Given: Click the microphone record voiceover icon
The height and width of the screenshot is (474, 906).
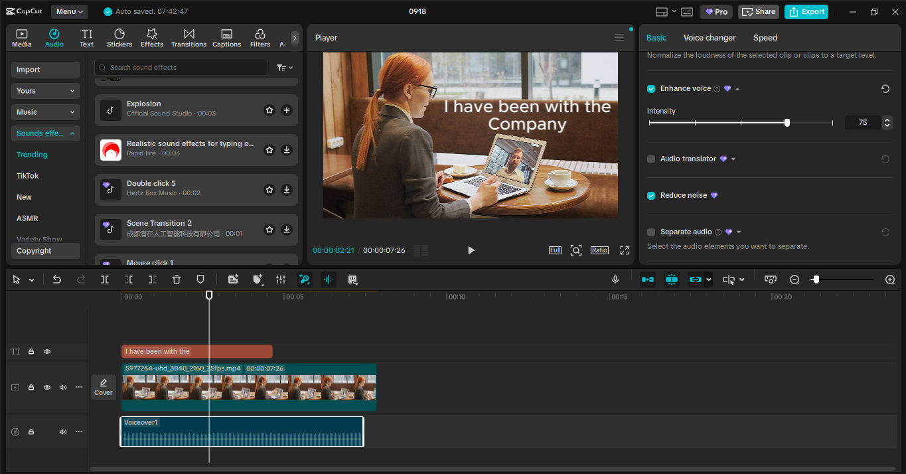Looking at the screenshot, I should coord(615,279).
